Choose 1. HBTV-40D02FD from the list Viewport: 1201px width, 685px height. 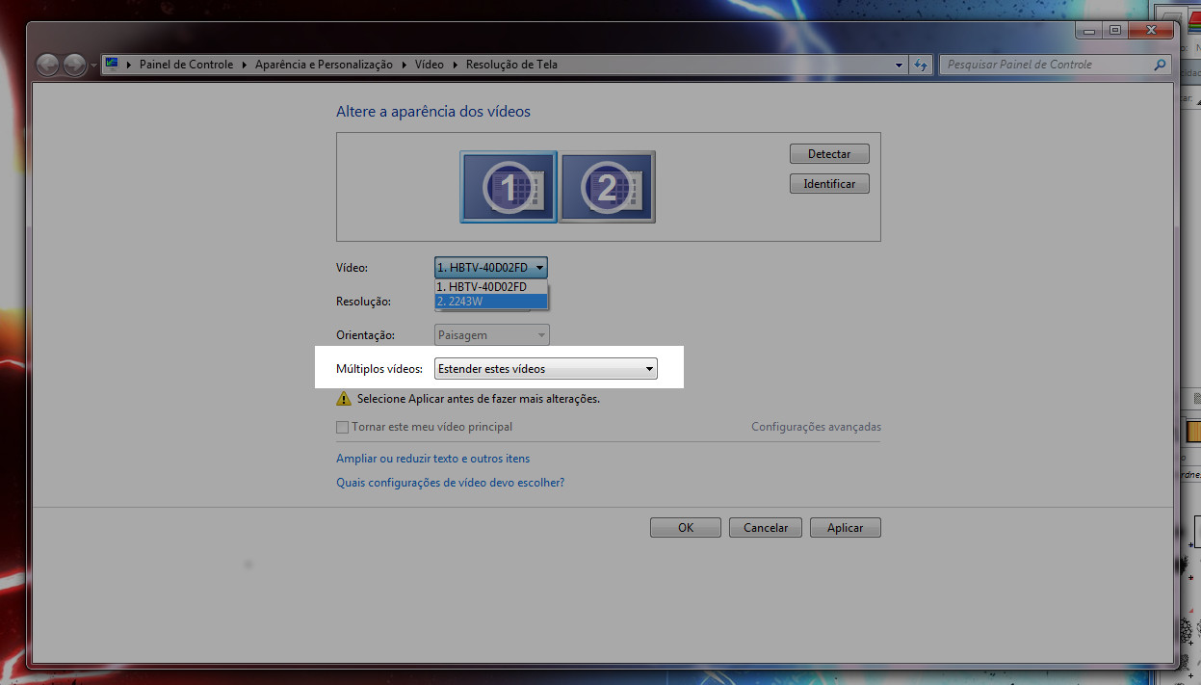(490, 287)
